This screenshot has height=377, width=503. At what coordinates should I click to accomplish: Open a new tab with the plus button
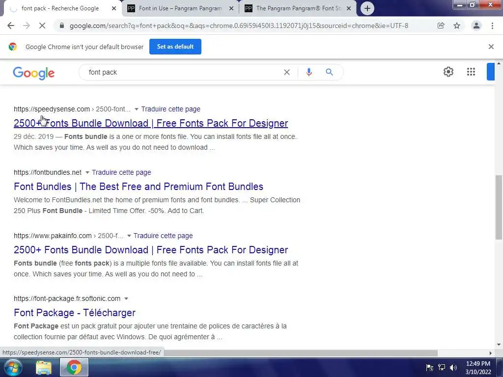pyautogui.click(x=367, y=8)
